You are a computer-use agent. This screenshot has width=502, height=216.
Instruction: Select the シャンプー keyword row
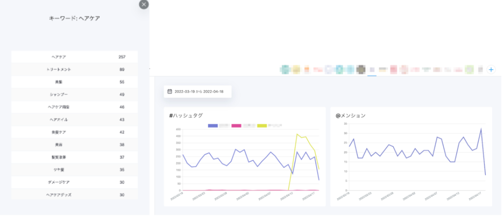pos(75,95)
